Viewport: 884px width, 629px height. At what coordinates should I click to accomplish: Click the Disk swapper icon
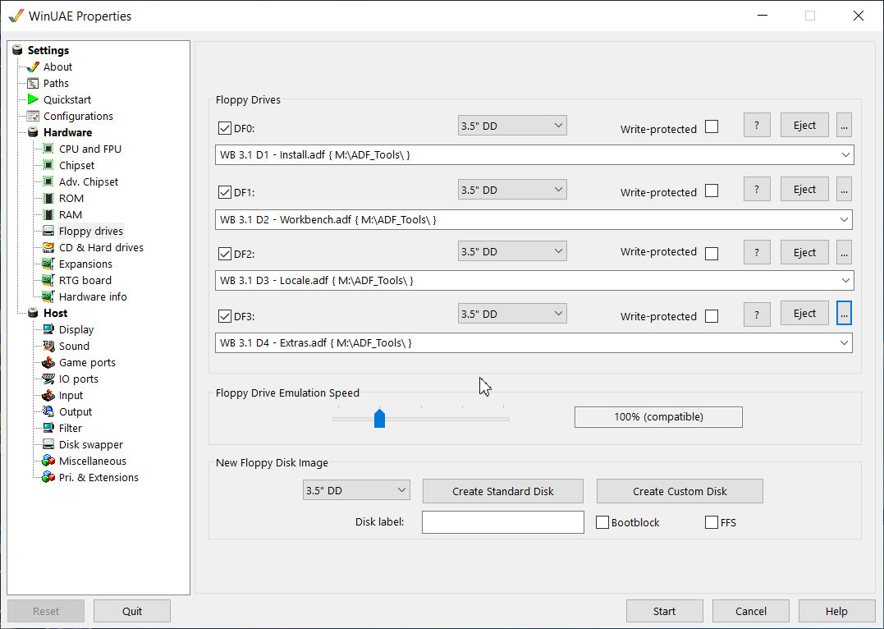tap(48, 444)
